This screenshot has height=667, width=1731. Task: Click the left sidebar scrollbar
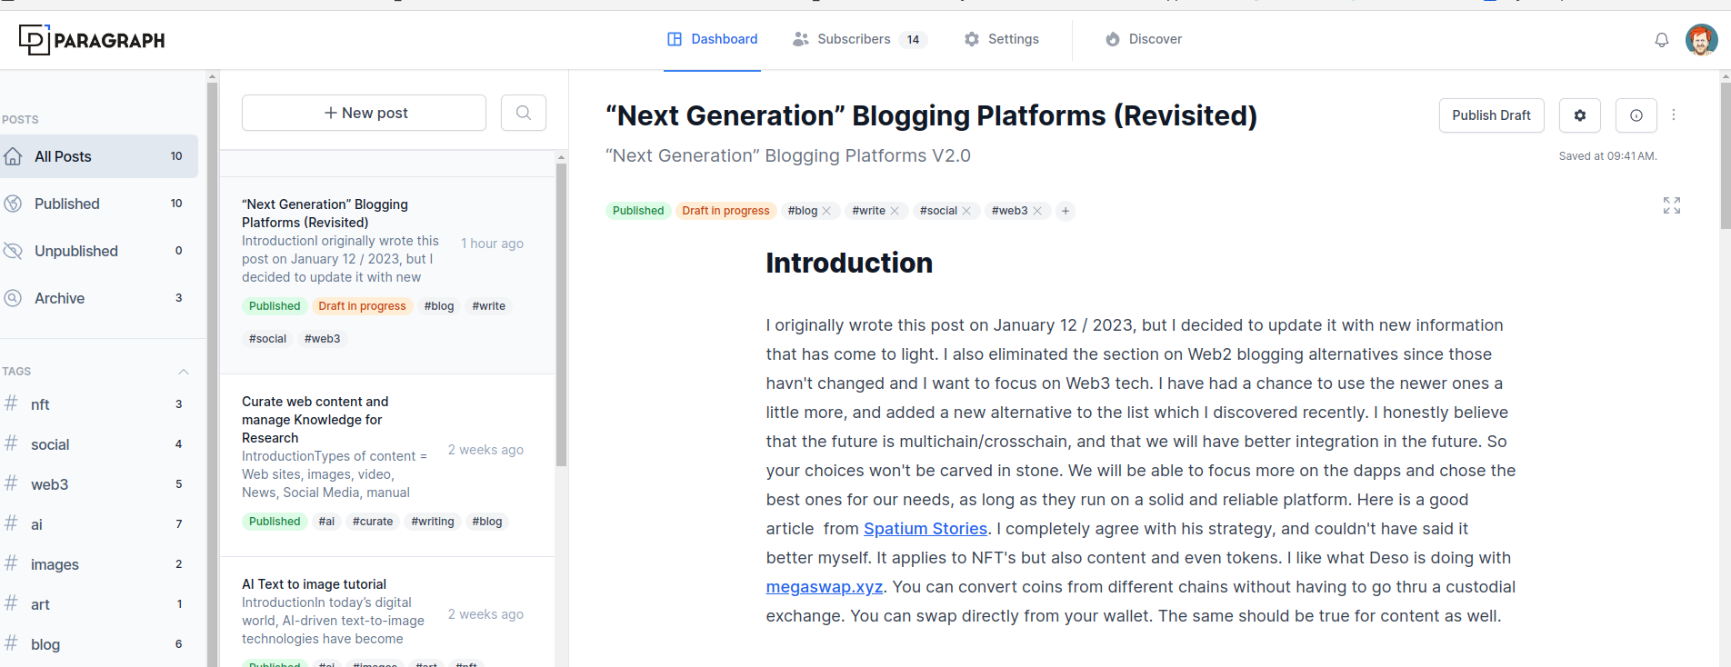pos(212,373)
